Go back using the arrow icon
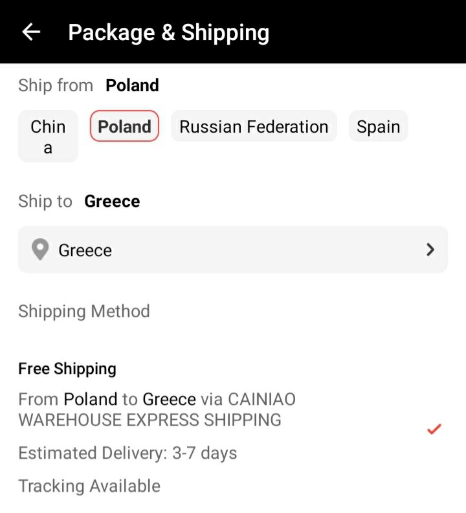This screenshot has width=466, height=513. [31, 32]
